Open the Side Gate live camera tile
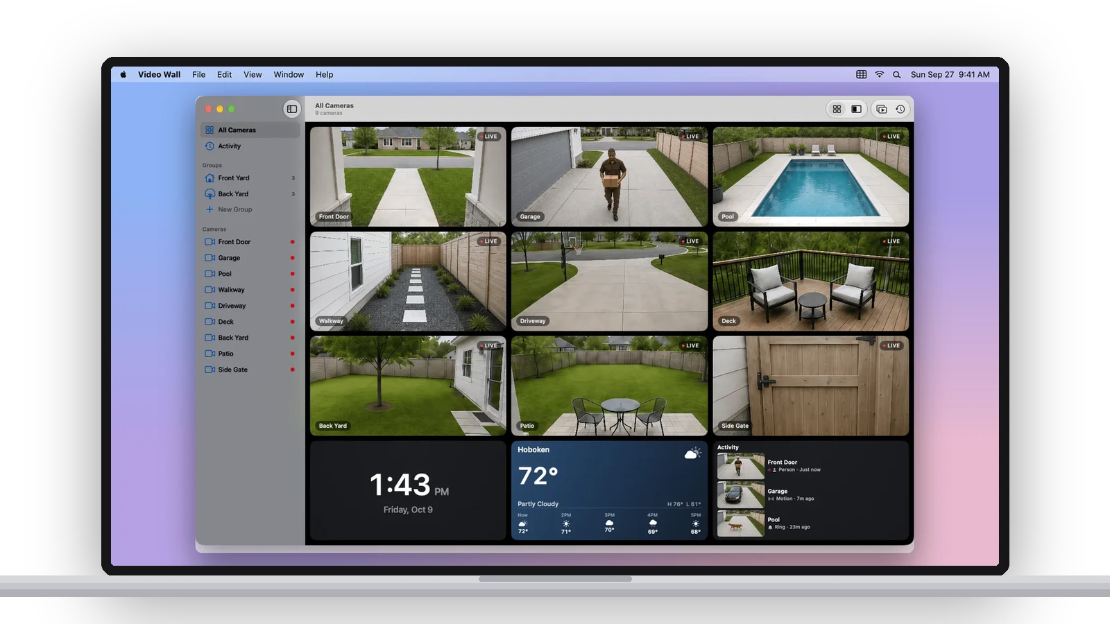 [x=810, y=386]
